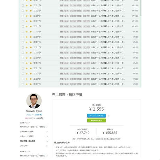Click green 振込申請をする button
Screen dimensions: 160x160
pyautogui.click(x=96, y=120)
